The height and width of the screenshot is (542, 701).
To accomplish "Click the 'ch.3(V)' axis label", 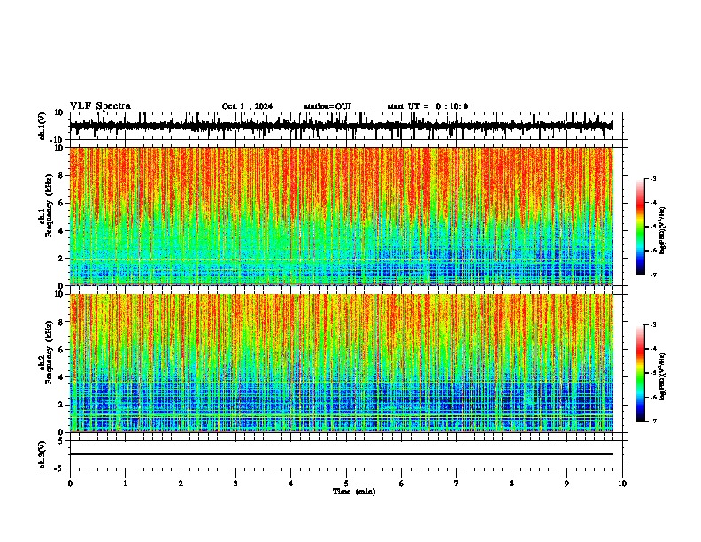I will [42, 454].
